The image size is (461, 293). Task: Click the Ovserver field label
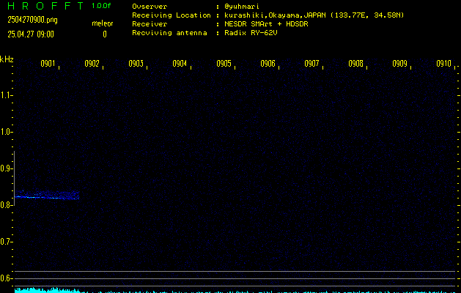click(150, 7)
